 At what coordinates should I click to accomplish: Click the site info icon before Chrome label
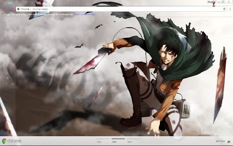pos(19,9)
